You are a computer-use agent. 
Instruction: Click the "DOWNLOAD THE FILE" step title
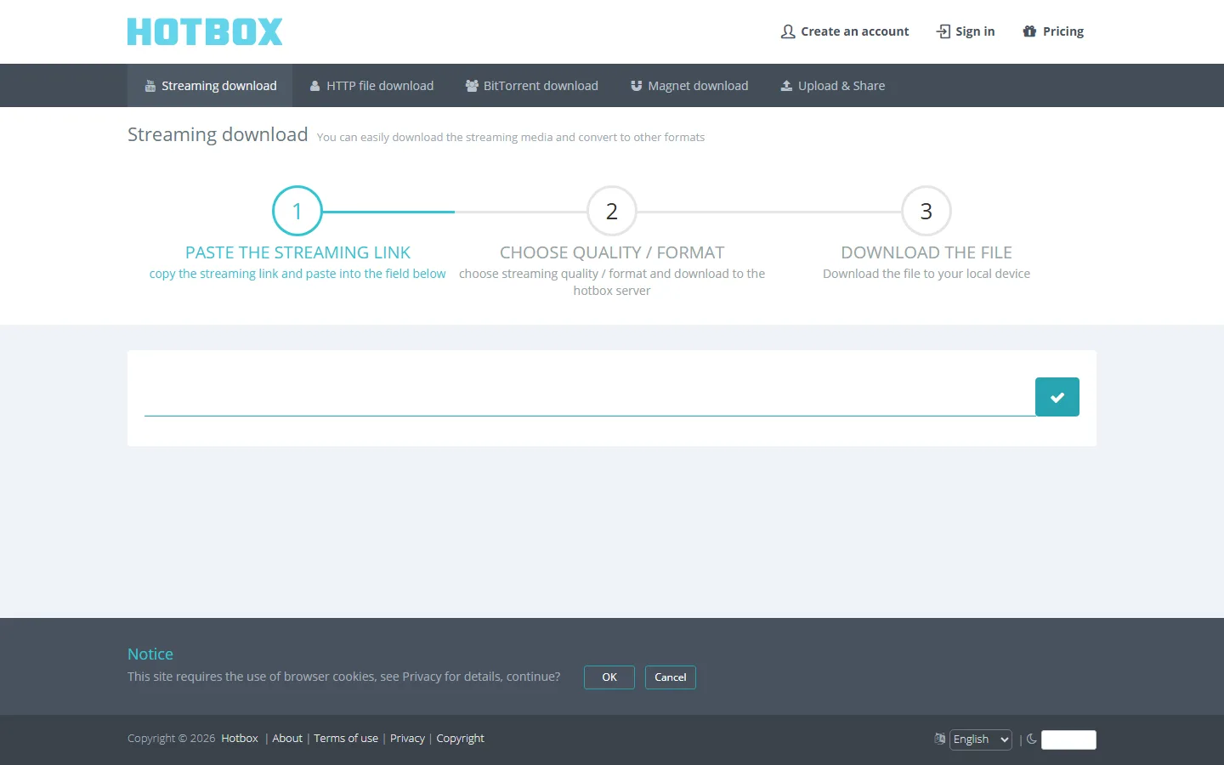pos(926,252)
